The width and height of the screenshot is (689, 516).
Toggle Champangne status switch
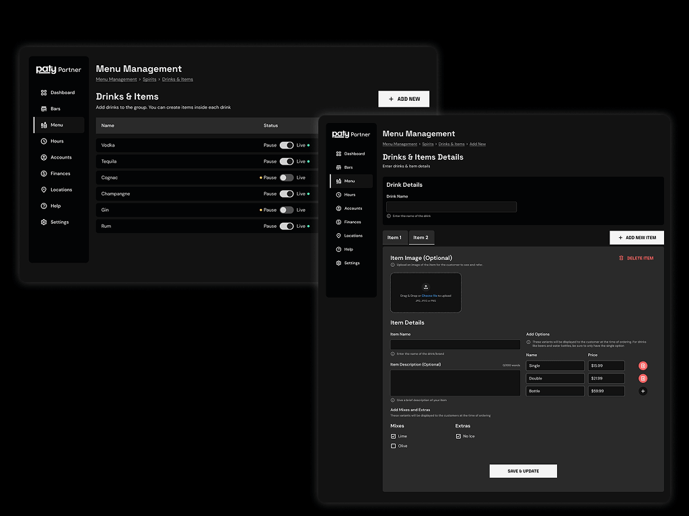[x=287, y=194]
